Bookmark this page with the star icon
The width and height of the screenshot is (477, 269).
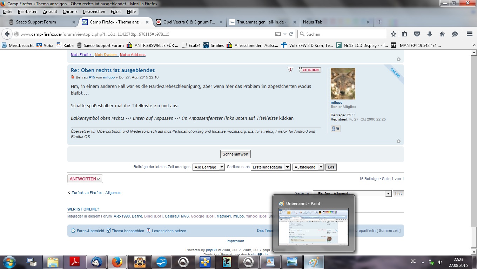[x=394, y=34]
